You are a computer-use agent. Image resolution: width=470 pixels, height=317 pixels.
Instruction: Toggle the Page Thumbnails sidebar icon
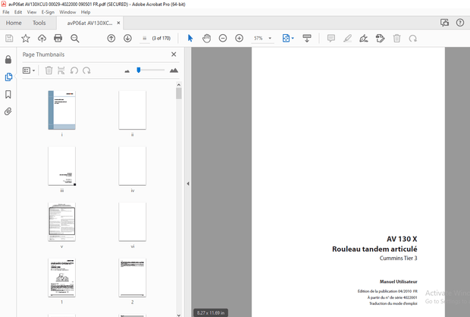point(8,77)
